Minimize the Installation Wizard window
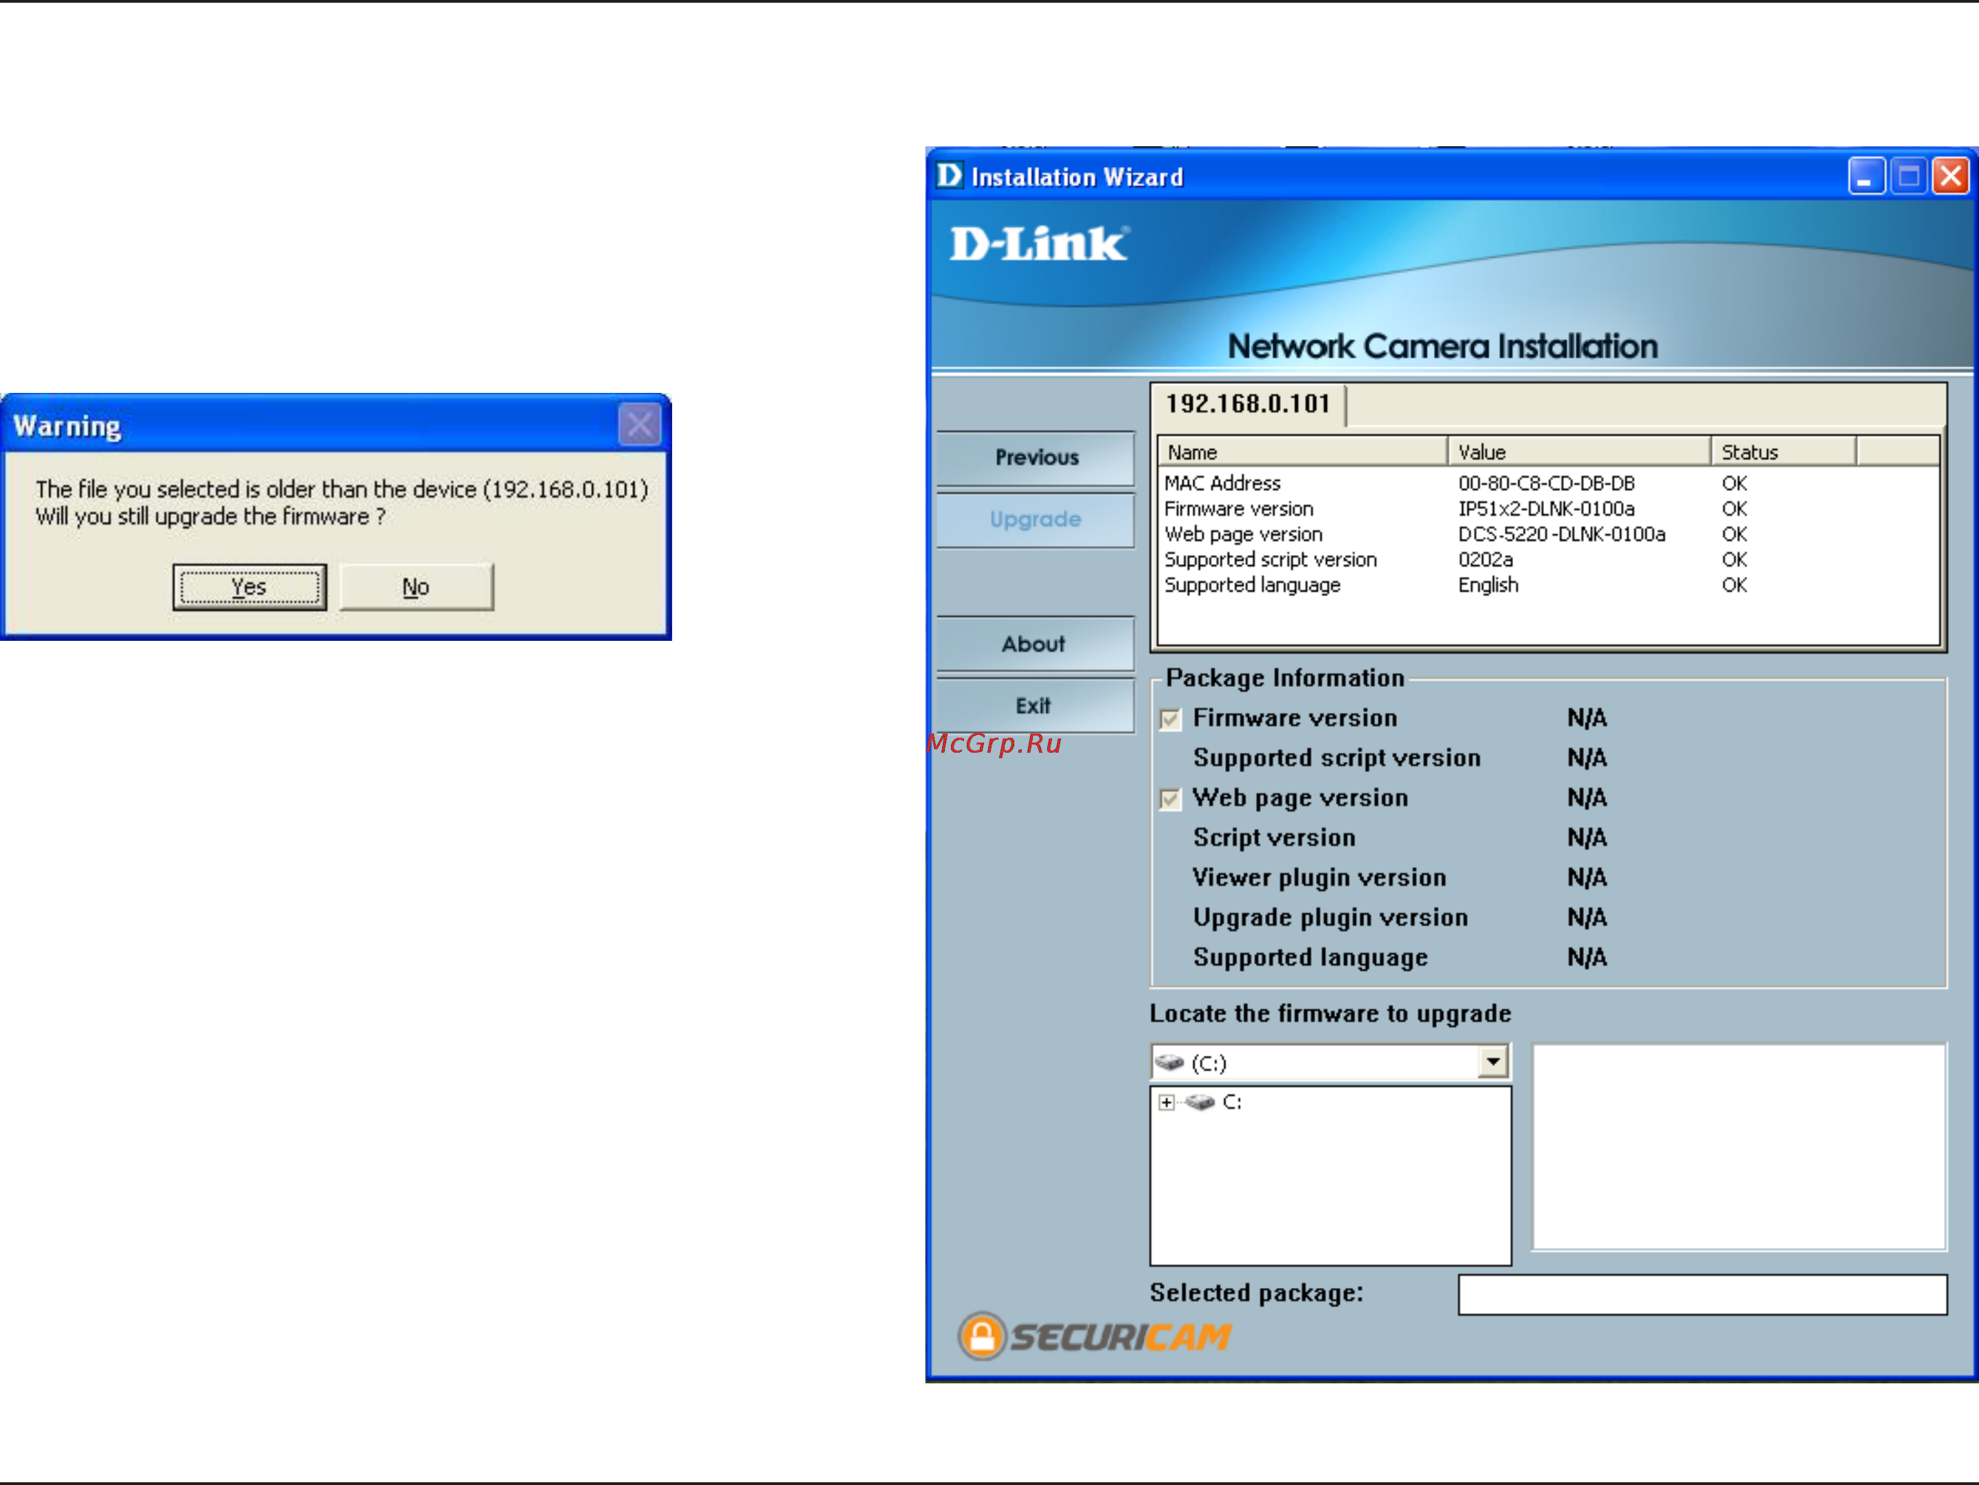 [x=1867, y=175]
